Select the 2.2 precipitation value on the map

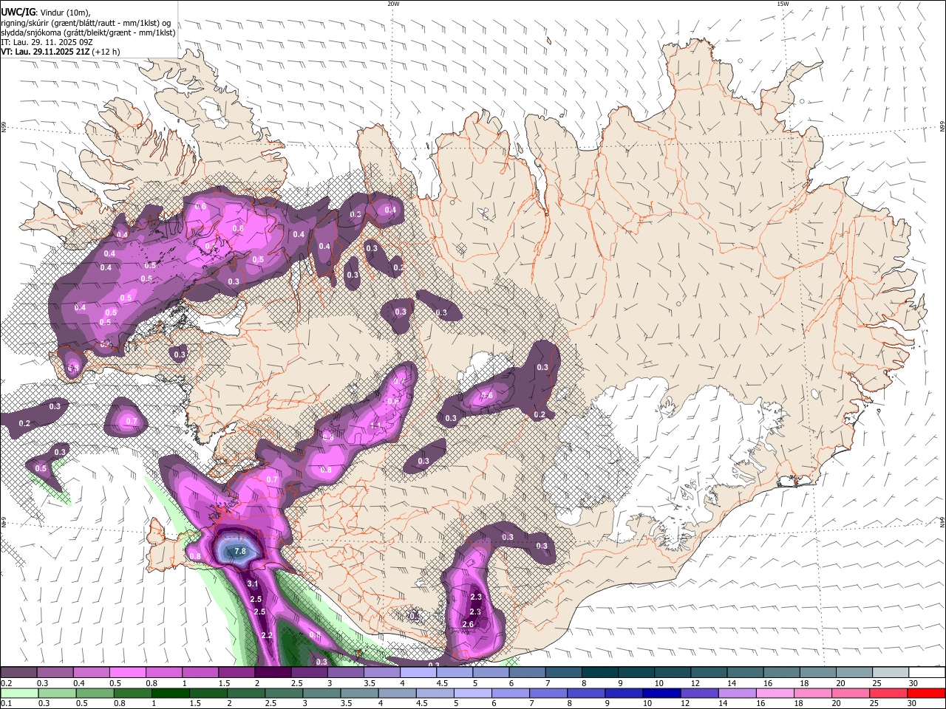coord(267,636)
